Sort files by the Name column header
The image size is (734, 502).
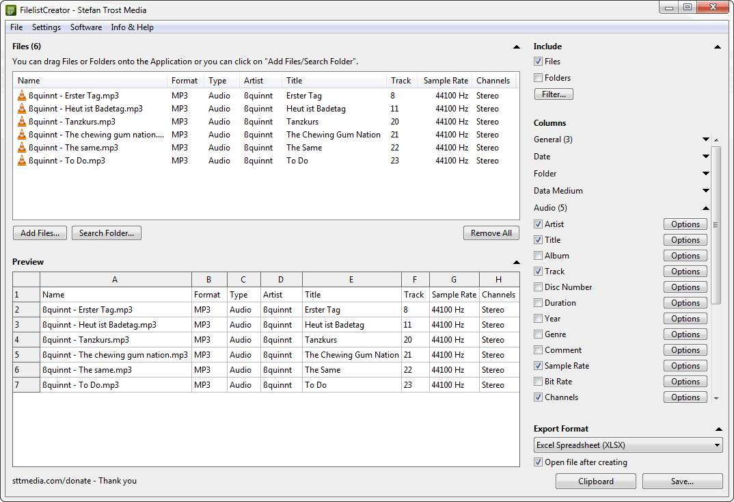point(90,81)
